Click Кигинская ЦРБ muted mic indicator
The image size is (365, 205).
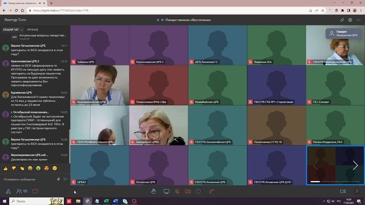coord(132,182)
